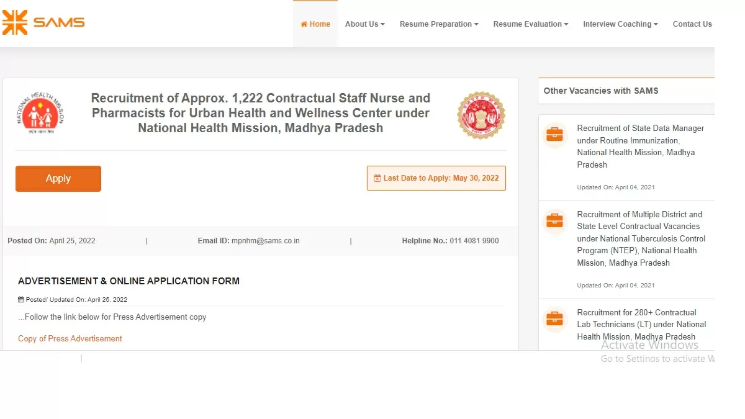
Task: Click the Madhya Pradesh government emblem
Action: (x=481, y=115)
